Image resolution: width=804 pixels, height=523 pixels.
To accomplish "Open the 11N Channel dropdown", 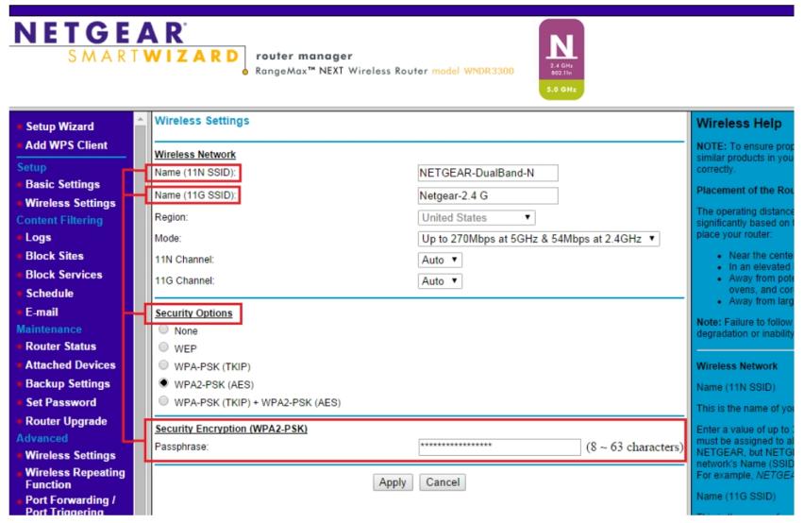I will [x=440, y=260].
